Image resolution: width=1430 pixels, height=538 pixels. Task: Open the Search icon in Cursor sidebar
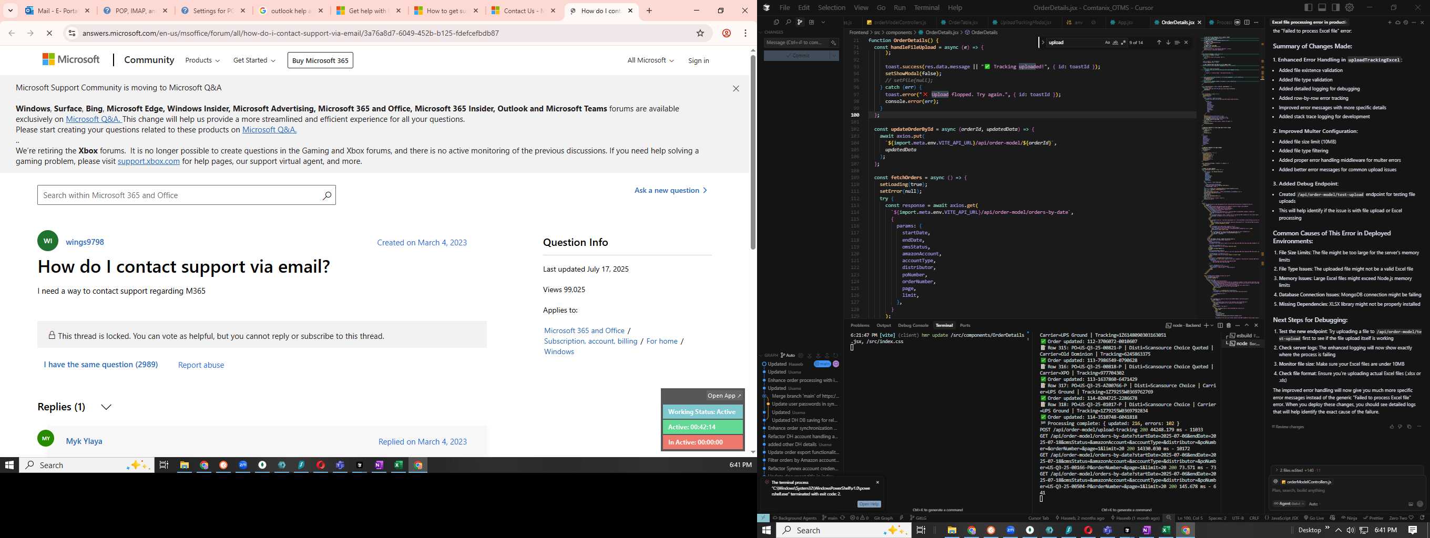pyautogui.click(x=788, y=22)
